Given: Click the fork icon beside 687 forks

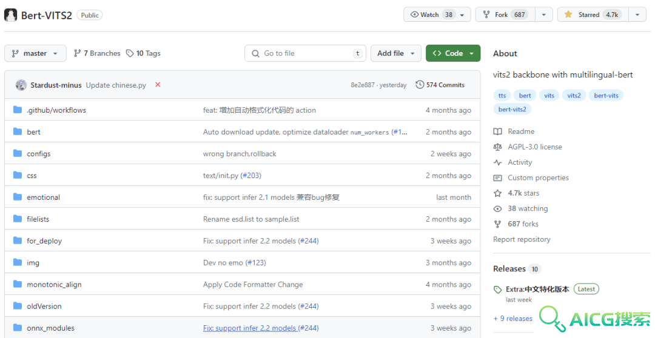Looking at the screenshot, I should click(497, 224).
